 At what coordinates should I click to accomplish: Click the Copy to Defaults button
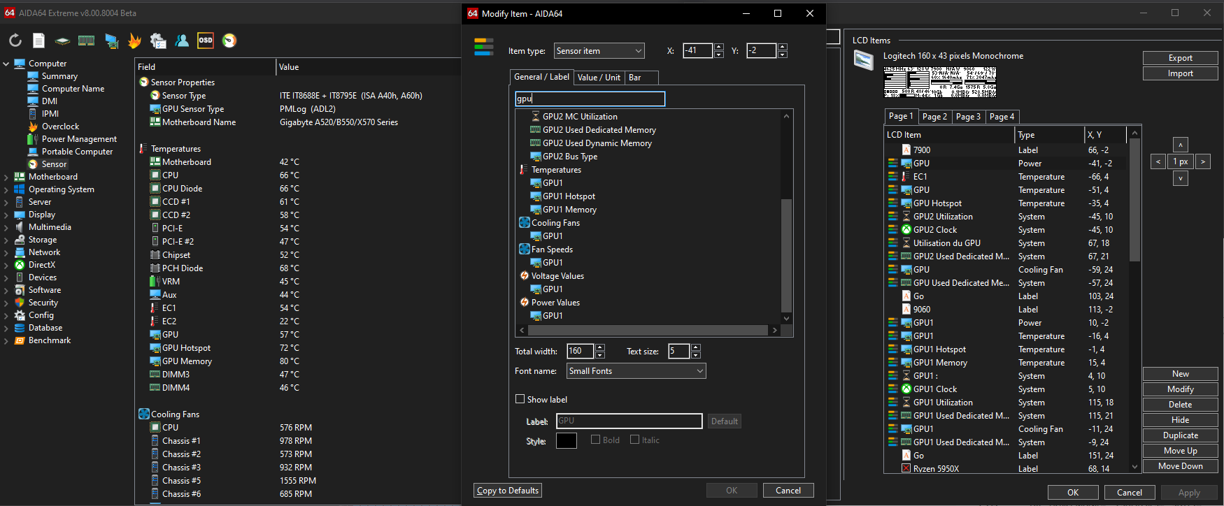tap(508, 491)
